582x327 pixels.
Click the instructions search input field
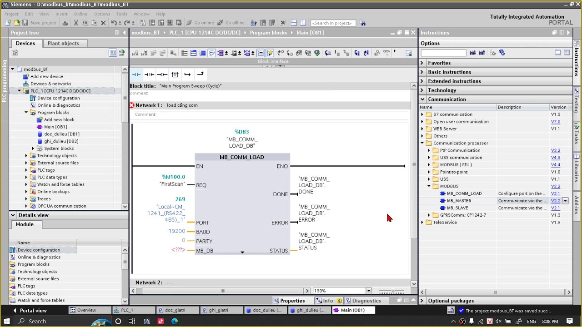(x=443, y=53)
